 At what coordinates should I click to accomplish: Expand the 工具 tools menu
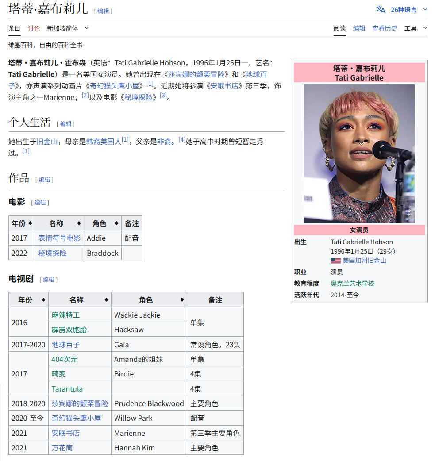(416, 28)
